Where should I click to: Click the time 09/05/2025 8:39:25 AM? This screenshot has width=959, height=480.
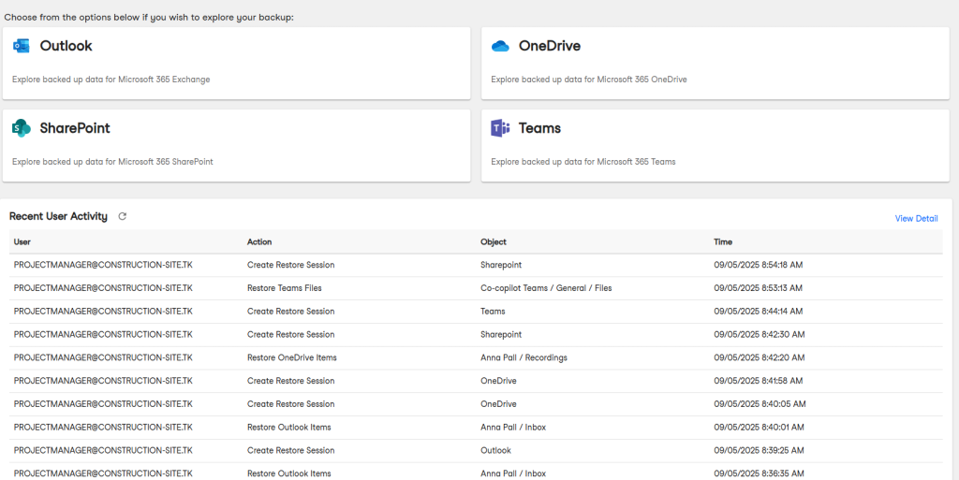759,451
